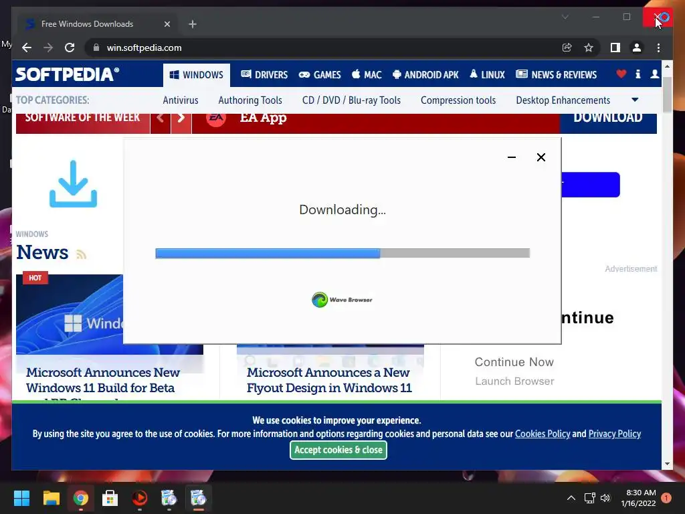Open Softpedia favorites heart icon

point(621,74)
